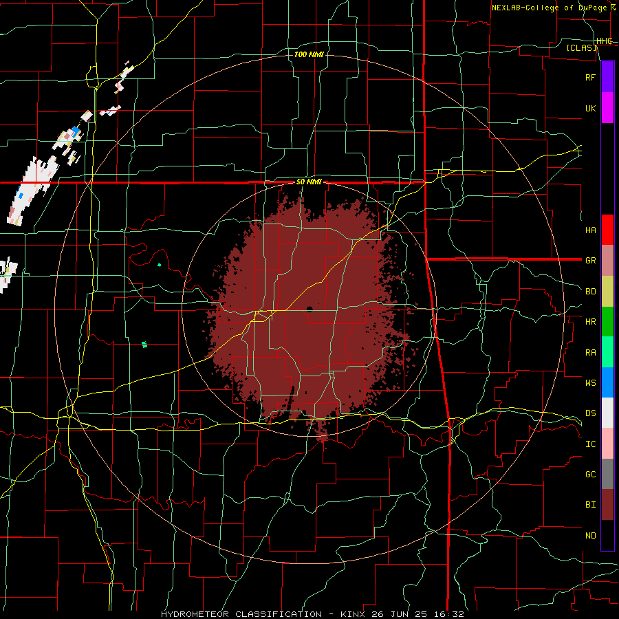The image size is (619, 619).
Task: Click the HA red color swatch
Action: tap(607, 230)
